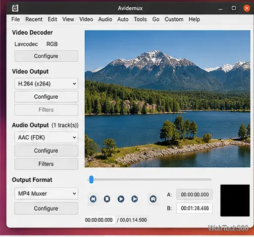Click the total duration 00:01:14.500 text
The image size is (254, 237).
[133, 220]
